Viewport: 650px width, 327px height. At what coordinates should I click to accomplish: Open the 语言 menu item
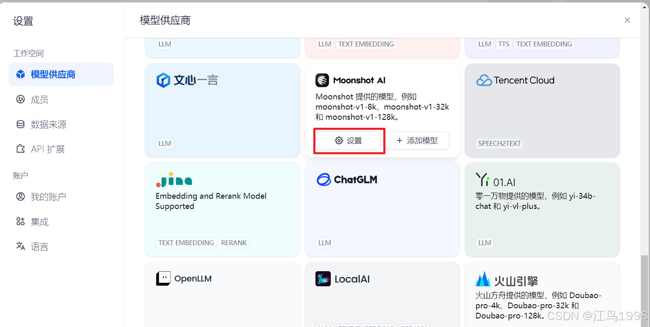coord(61,246)
